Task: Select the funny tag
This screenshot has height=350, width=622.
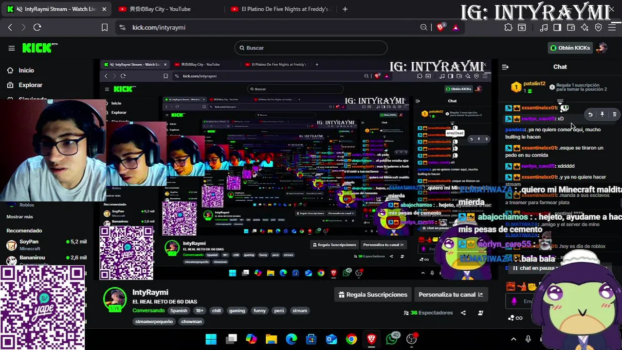Action: [259, 311]
